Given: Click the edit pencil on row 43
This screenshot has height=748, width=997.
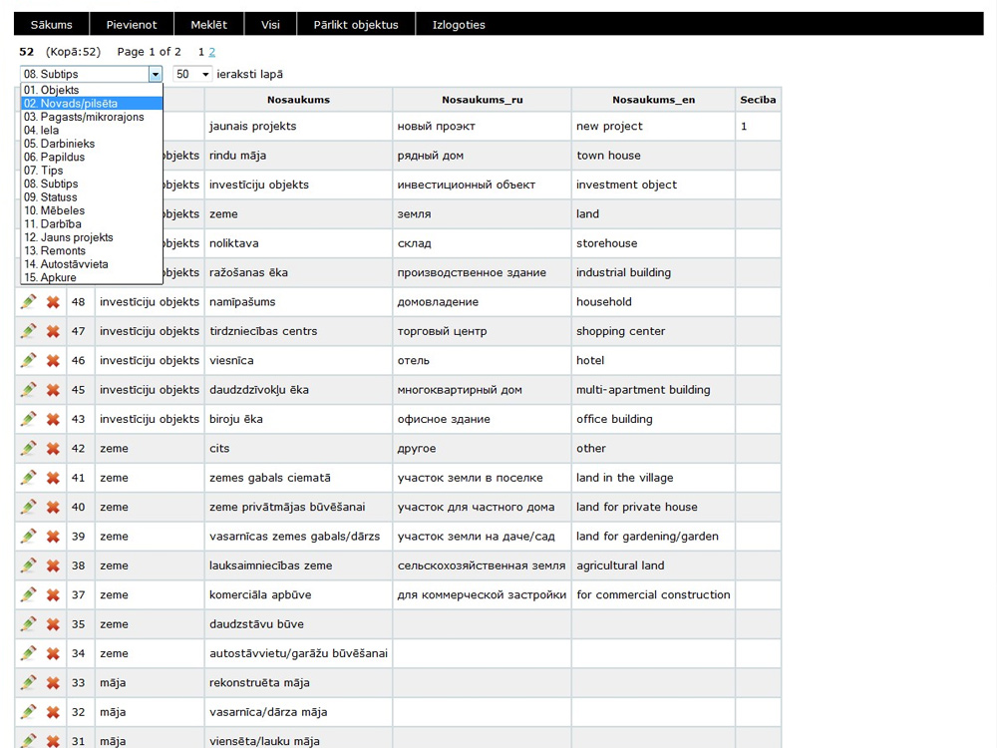Looking at the screenshot, I should click(x=29, y=419).
